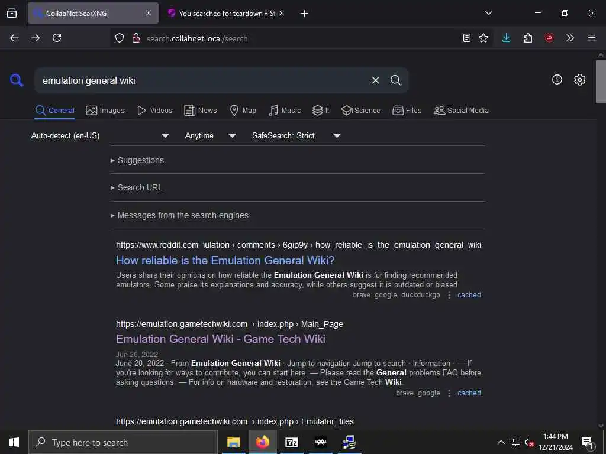606x454 pixels.
Task: Open the Windows Start menu
Action: [14, 442]
